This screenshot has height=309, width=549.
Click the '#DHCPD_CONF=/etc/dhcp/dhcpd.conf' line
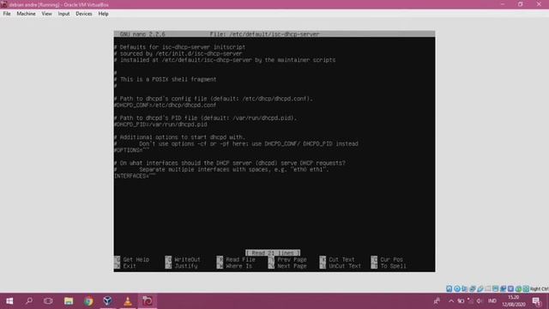point(165,105)
